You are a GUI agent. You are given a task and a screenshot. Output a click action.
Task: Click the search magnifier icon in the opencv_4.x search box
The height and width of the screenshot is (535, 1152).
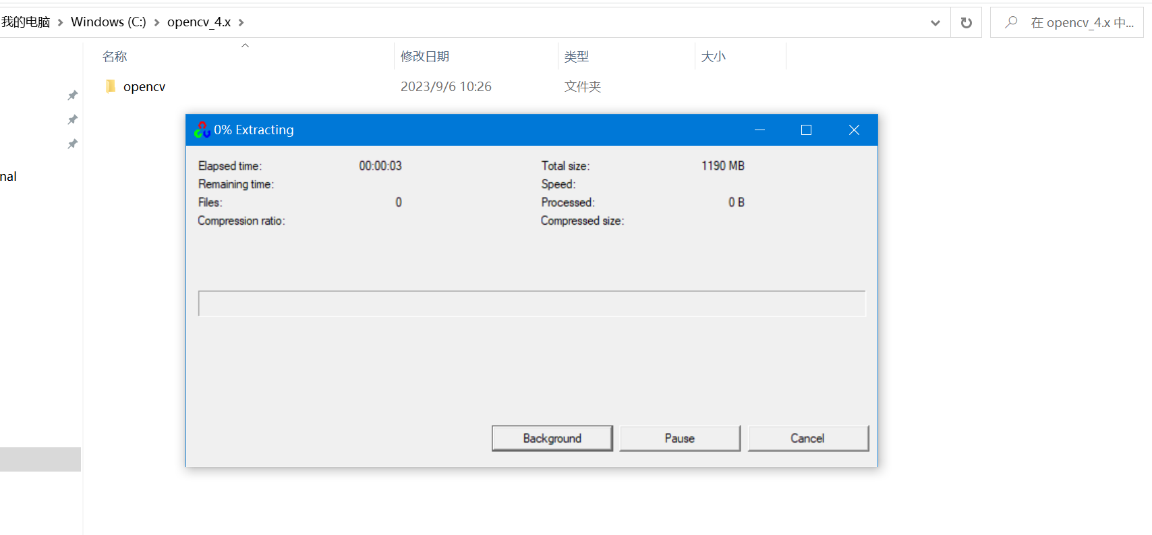coord(1010,22)
